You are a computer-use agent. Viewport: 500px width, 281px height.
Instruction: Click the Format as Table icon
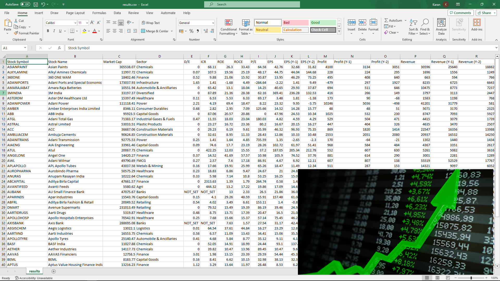coord(246,23)
